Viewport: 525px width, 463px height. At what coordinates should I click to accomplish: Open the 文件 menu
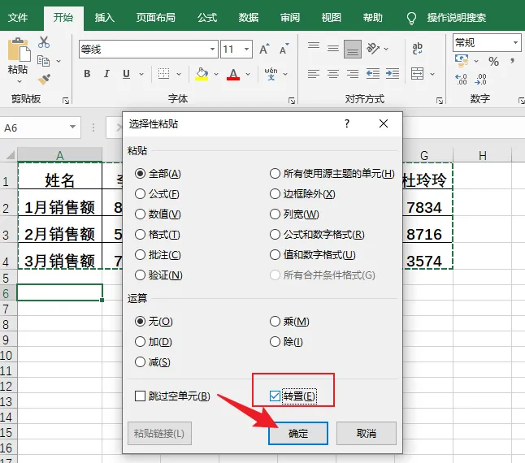coord(18,17)
